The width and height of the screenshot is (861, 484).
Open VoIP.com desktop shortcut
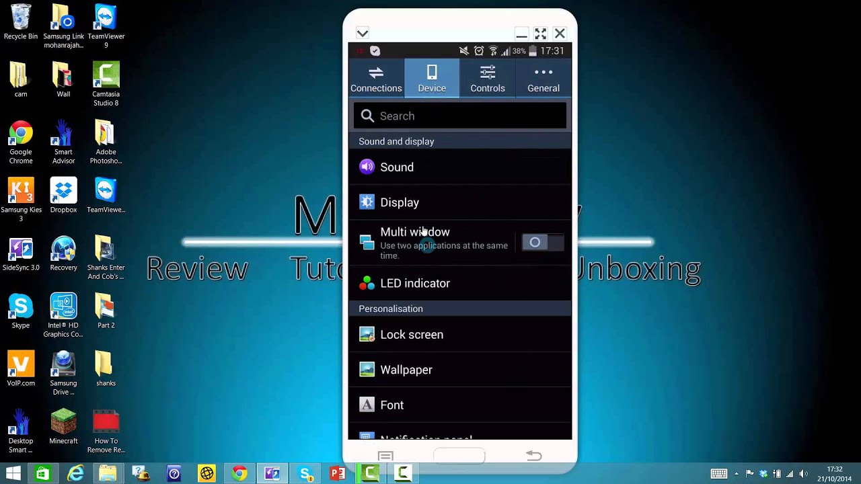pos(21,369)
